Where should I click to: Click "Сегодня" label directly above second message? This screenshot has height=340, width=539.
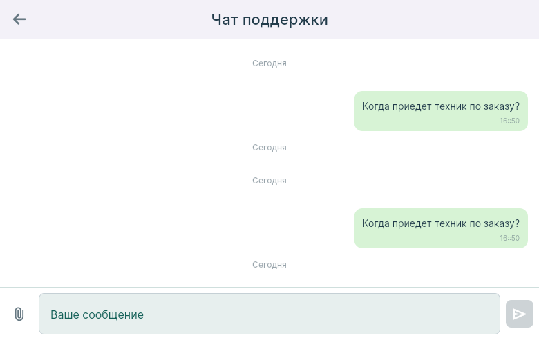[269, 181]
